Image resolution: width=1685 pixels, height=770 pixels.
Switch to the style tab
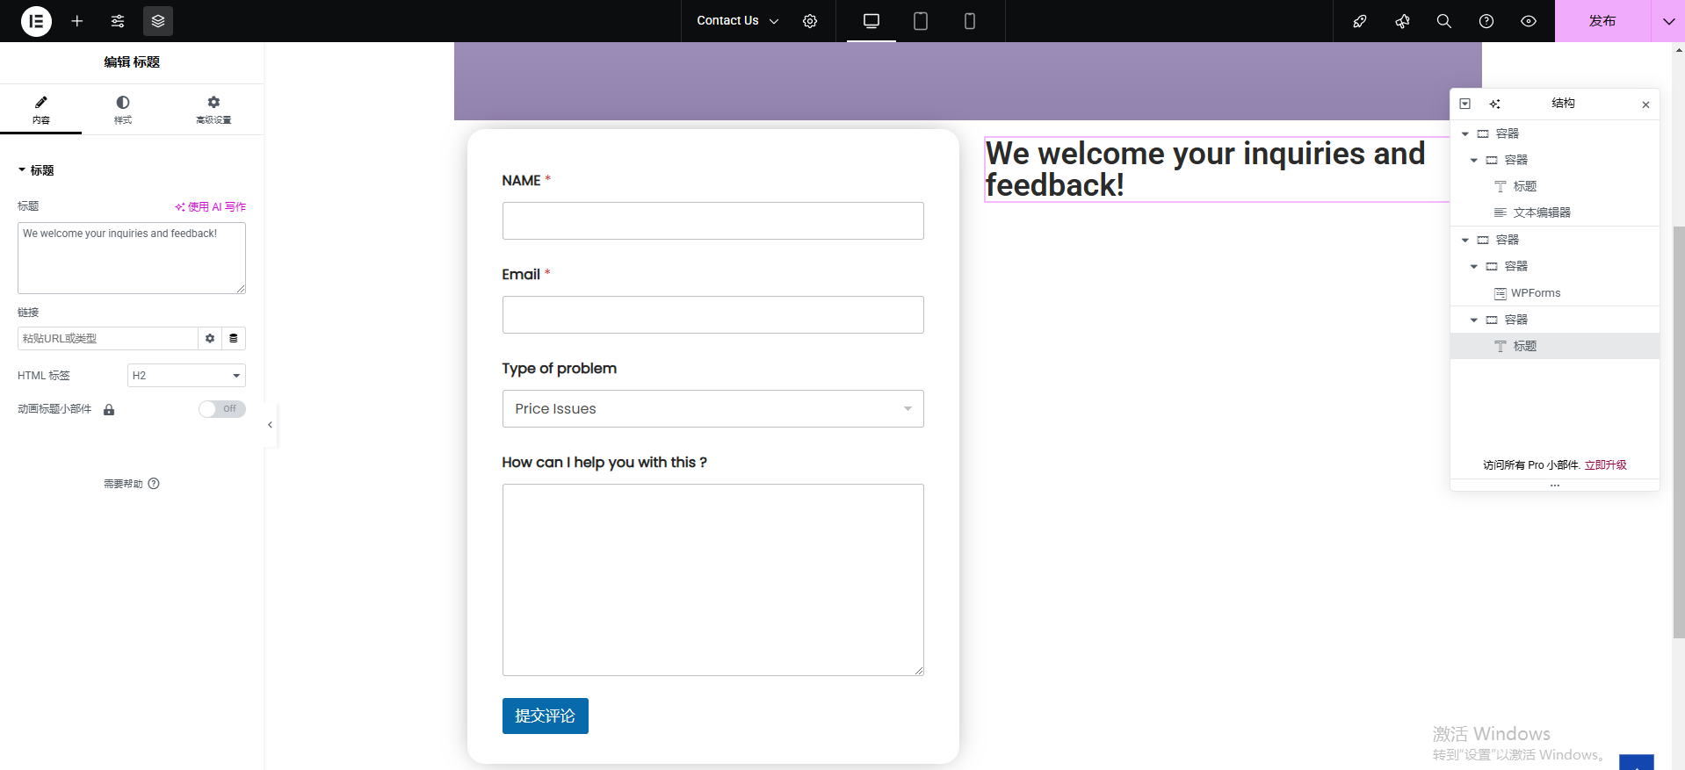pos(123,110)
